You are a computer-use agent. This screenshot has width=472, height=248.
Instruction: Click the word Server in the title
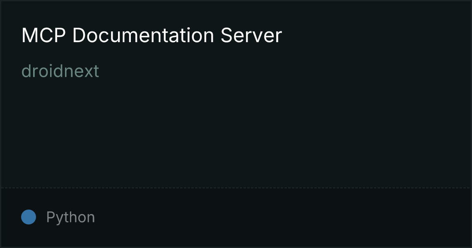[251, 36]
